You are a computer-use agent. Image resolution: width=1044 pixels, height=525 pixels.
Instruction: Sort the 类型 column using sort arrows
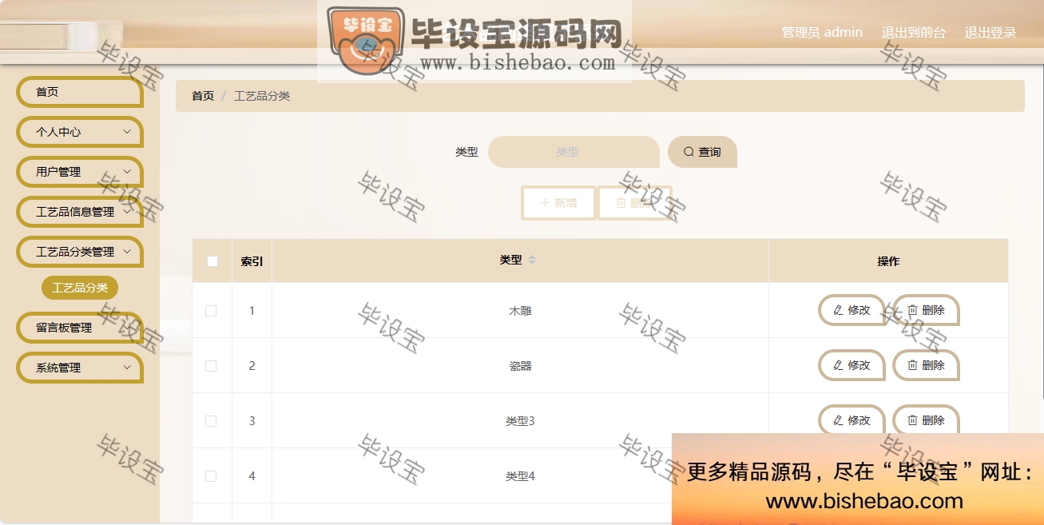pyautogui.click(x=532, y=260)
